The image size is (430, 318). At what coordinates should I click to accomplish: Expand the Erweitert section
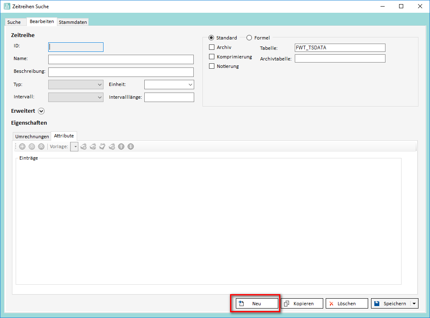point(41,111)
